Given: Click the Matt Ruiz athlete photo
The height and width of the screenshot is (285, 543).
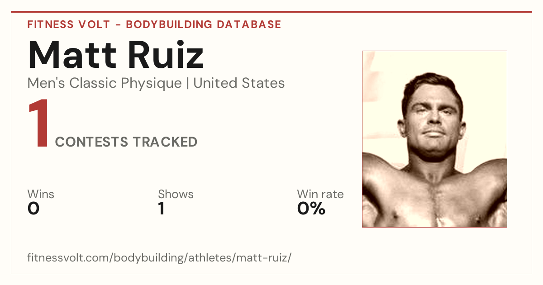Looking at the screenshot, I should click(x=434, y=139).
